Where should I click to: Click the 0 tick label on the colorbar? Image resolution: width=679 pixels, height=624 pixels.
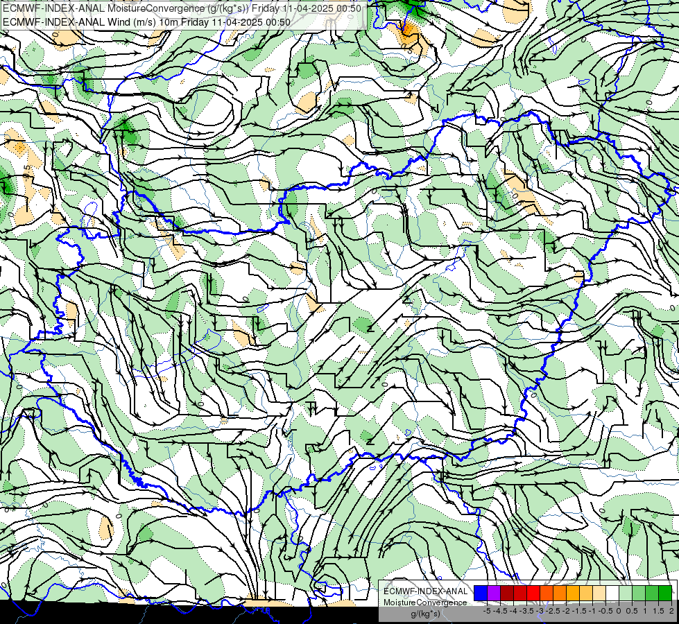[x=619, y=611]
